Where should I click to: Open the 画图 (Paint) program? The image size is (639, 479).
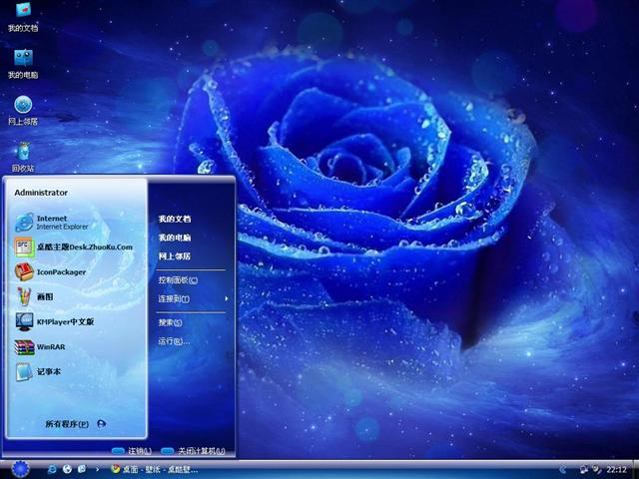pos(45,296)
